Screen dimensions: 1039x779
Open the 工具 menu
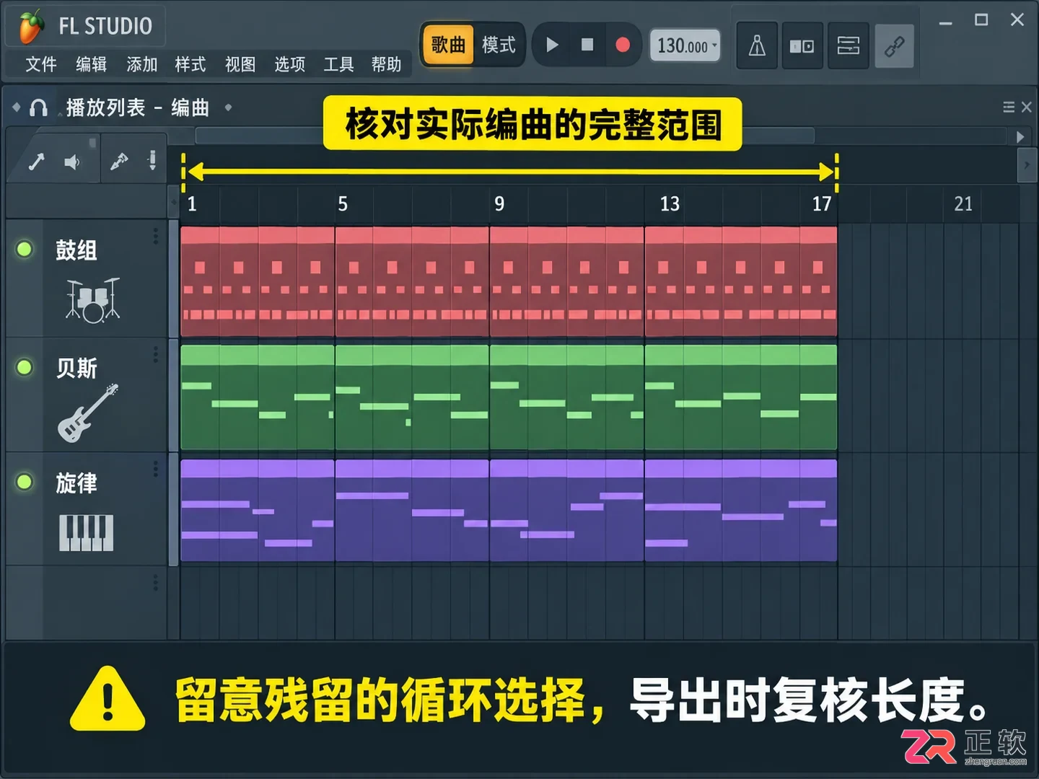click(x=338, y=64)
